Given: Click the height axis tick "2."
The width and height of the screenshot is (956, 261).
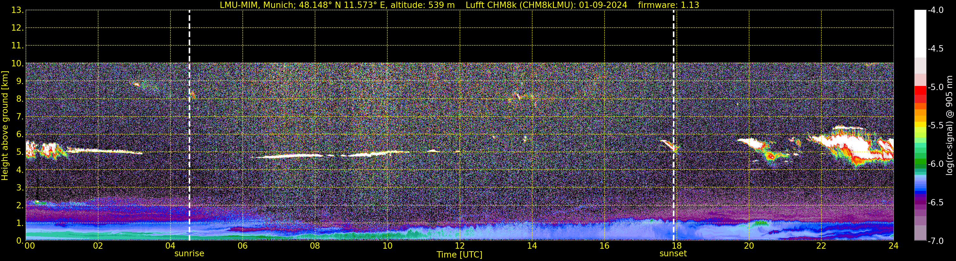Looking at the screenshot, I should pos(20,206).
